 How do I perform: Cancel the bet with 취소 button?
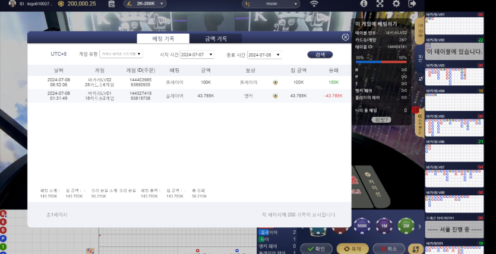coord(388,249)
